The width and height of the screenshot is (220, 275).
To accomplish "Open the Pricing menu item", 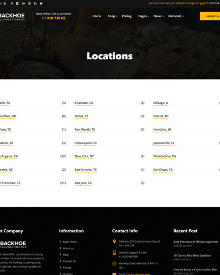I will pyautogui.click(x=126, y=16).
